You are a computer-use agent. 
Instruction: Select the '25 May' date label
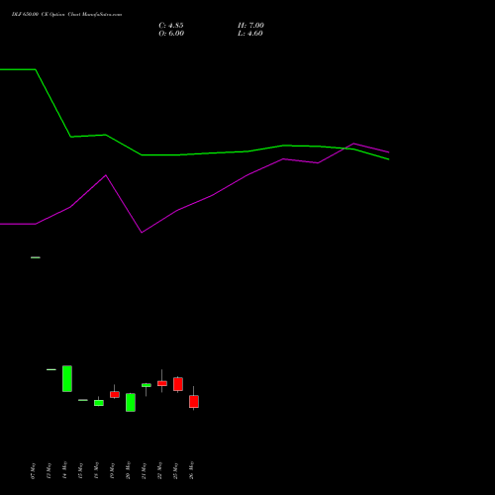pyautogui.click(x=175, y=471)
